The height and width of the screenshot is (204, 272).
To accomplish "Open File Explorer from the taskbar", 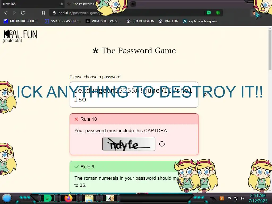I will [89, 198].
